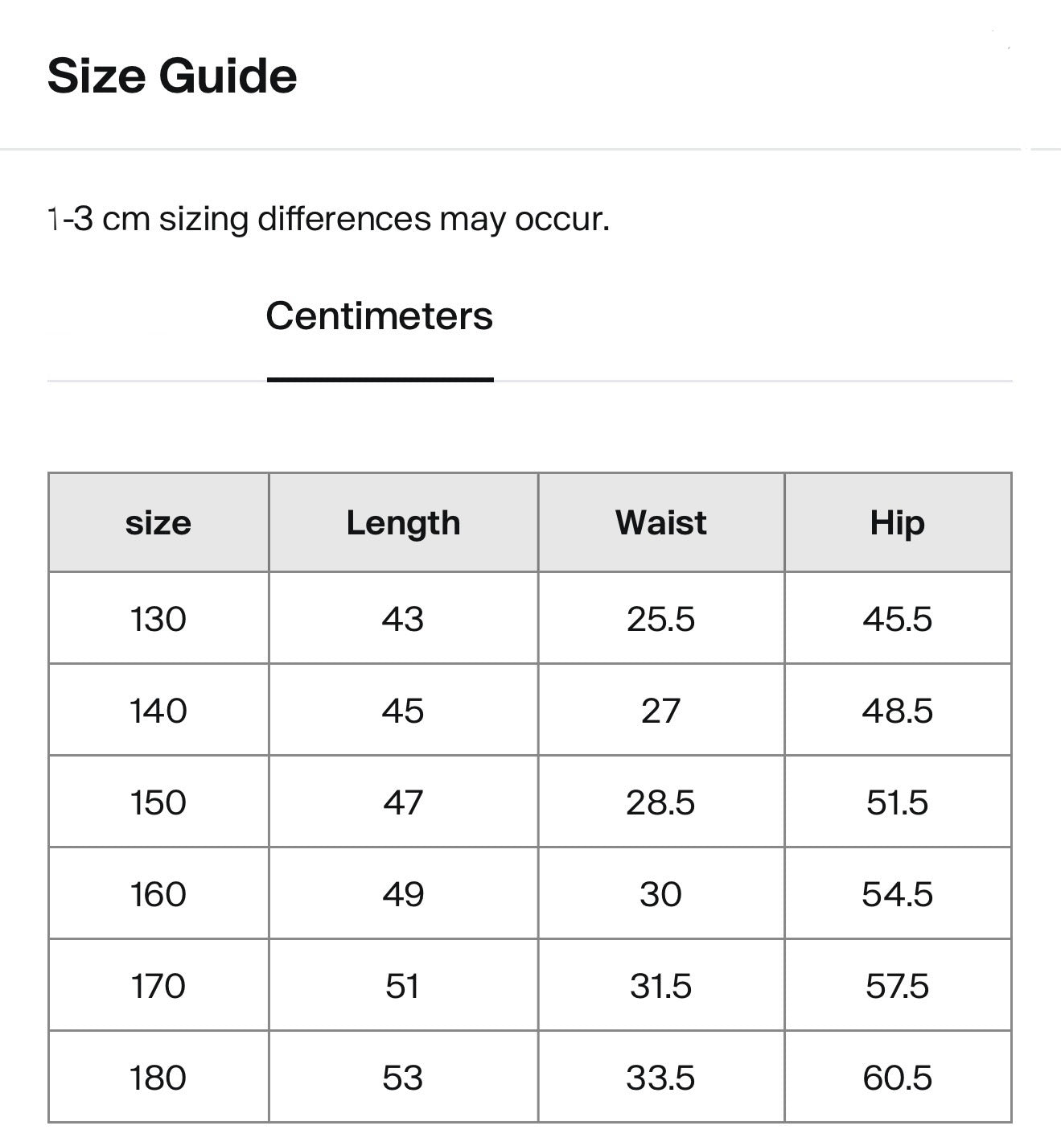Click the Length column header
Image resolution: width=1061 pixels, height=1134 pixels.
(x=403, y=523)
